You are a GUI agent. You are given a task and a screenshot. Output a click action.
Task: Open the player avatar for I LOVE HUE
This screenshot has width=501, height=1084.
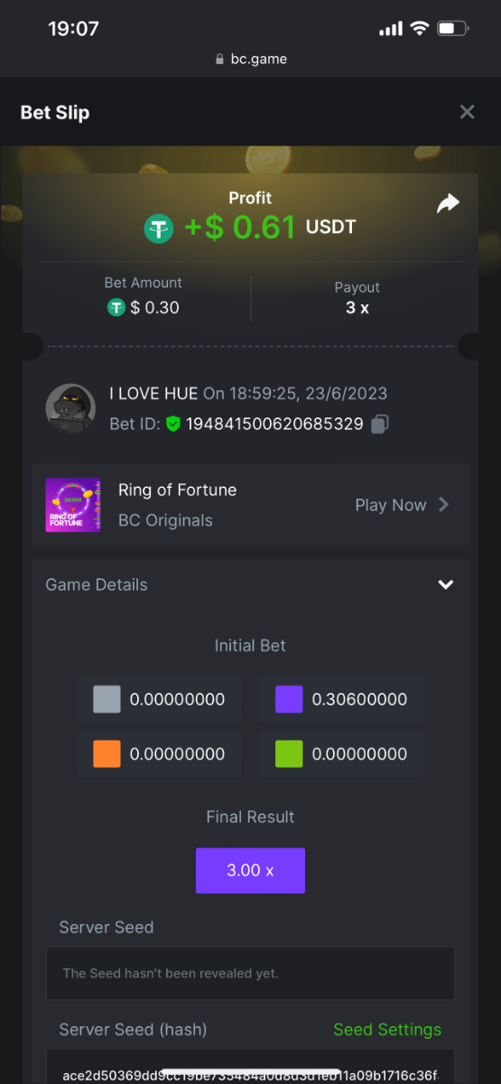[70, 408]
